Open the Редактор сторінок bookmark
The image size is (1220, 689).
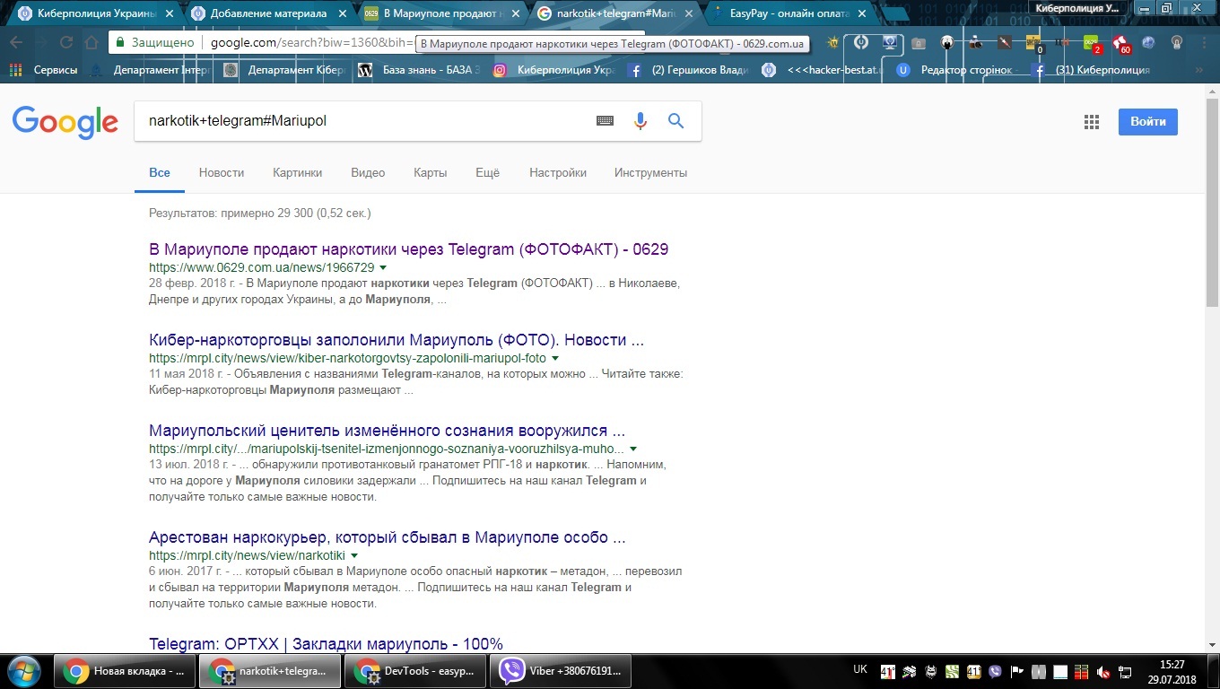(x=955, y=70)
